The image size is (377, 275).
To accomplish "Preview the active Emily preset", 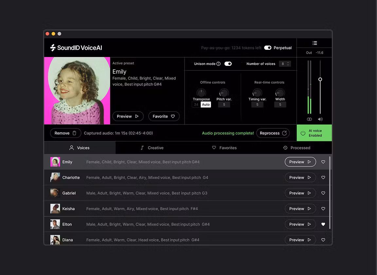I will point(128,116).
